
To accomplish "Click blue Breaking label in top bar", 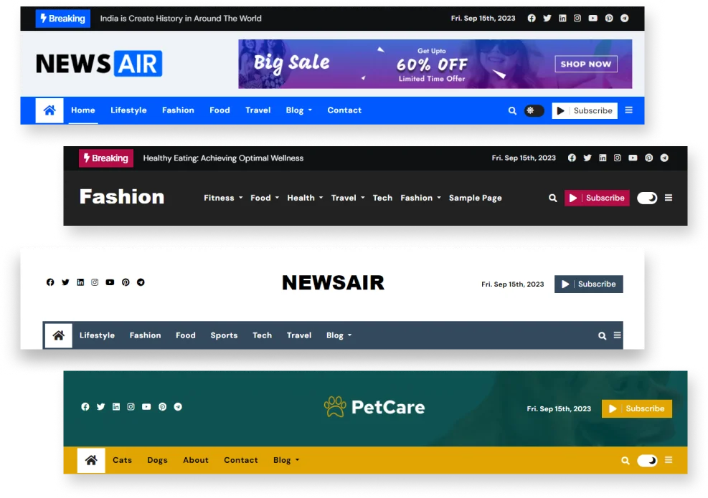I will [x=62, y=19].
